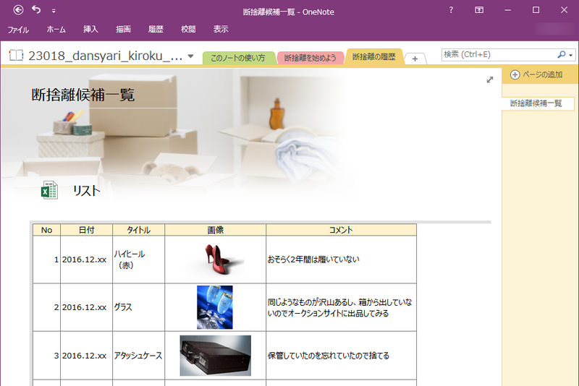Click the number 1 cell in No column

46,260
